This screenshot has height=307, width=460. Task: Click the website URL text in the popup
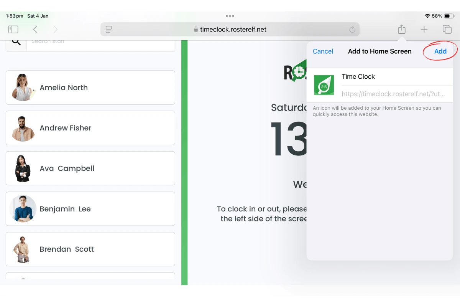(394, 94)
